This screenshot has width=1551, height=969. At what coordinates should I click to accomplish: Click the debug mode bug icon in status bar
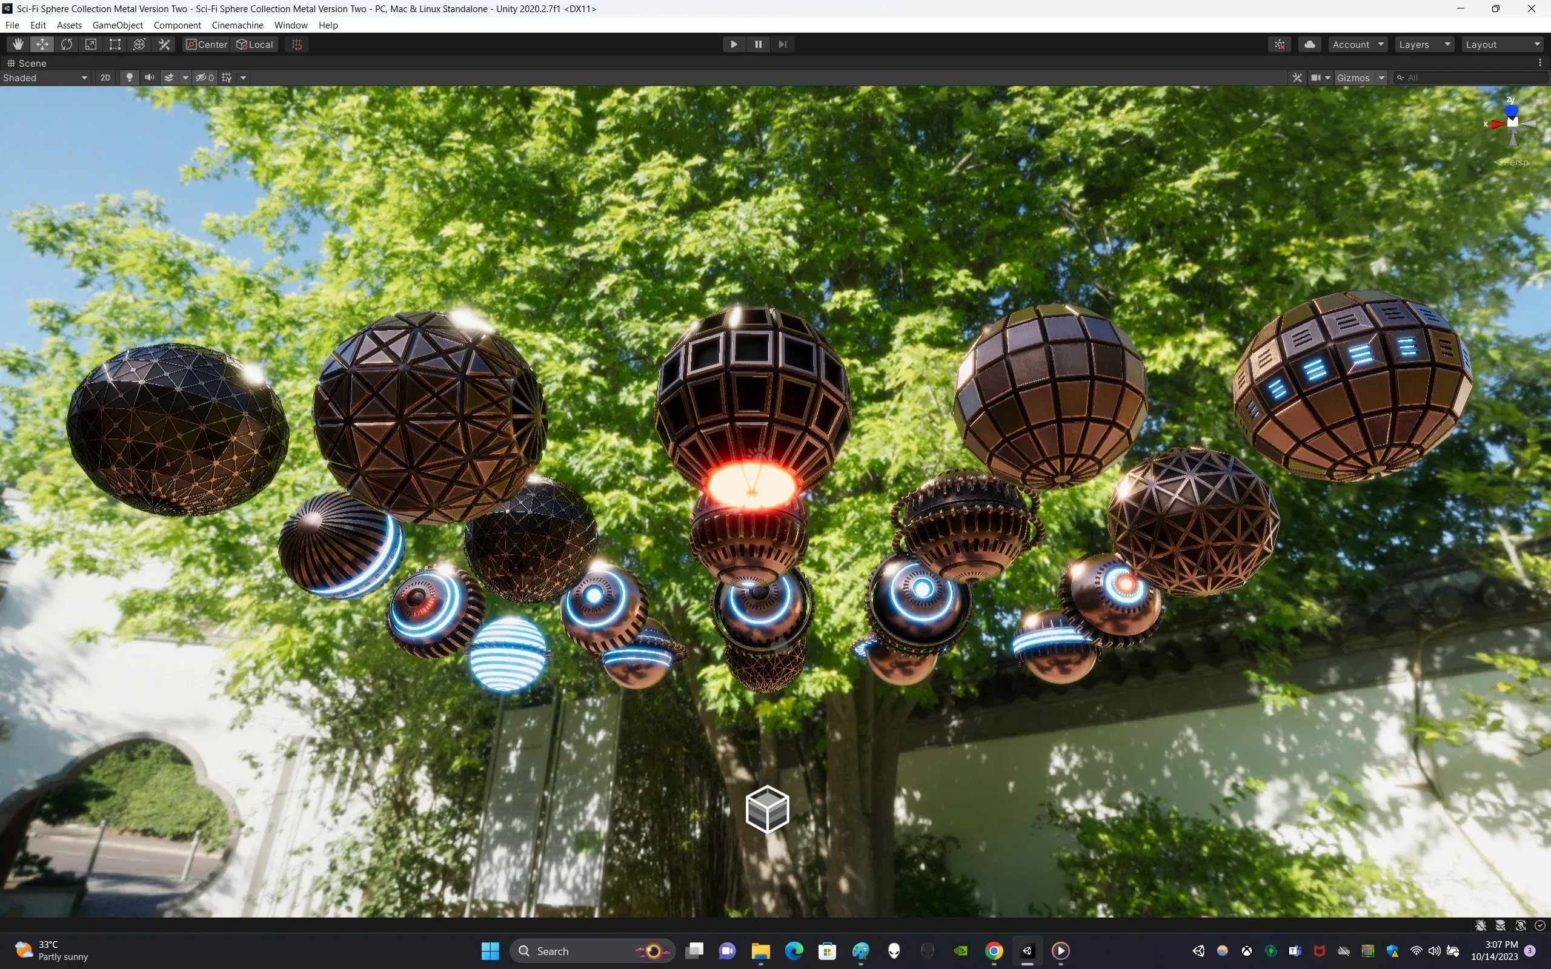(1481, 925)
